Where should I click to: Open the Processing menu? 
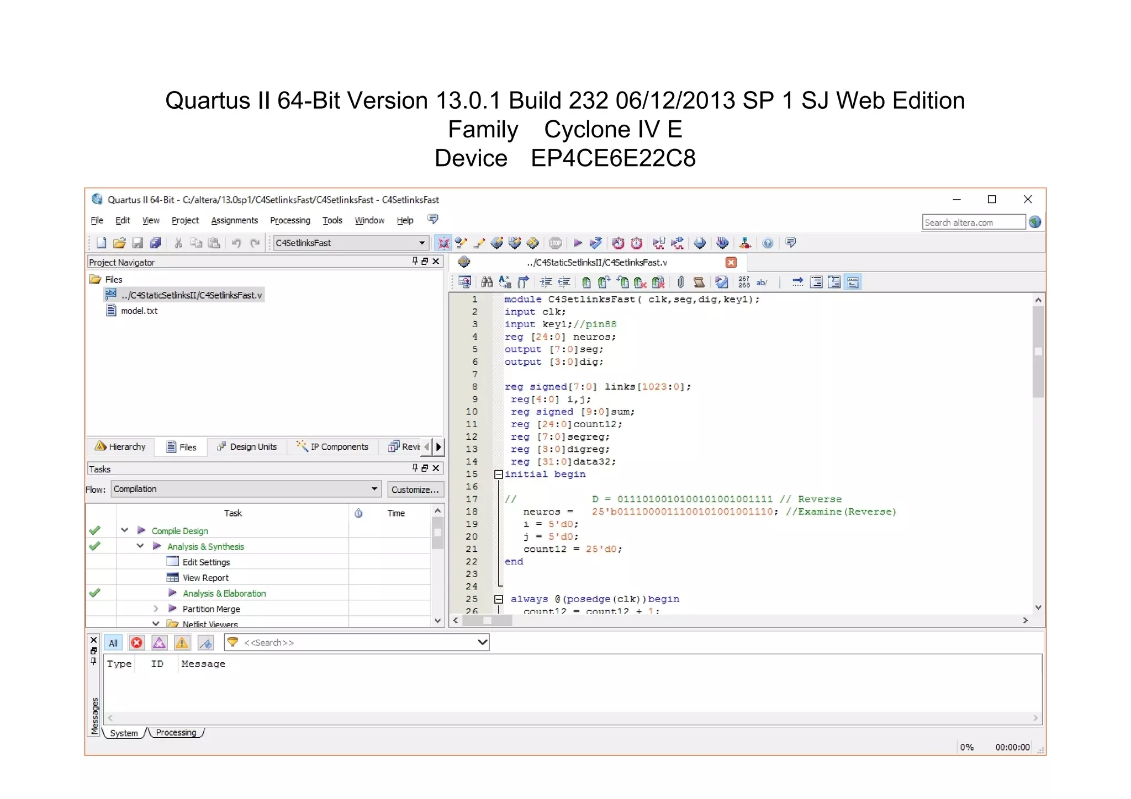click(x=290, y=220)
